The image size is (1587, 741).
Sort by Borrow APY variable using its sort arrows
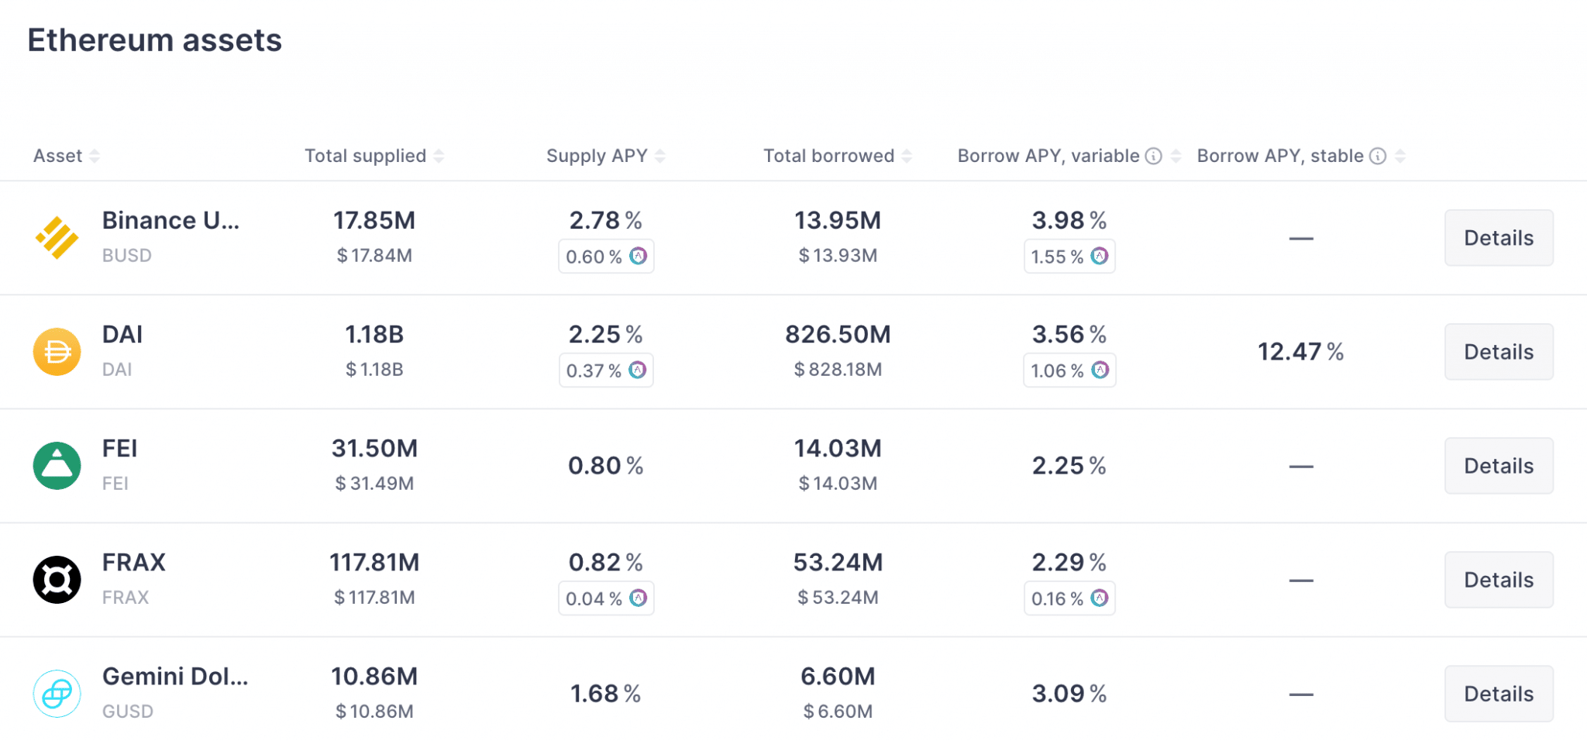coord(1176,157)
